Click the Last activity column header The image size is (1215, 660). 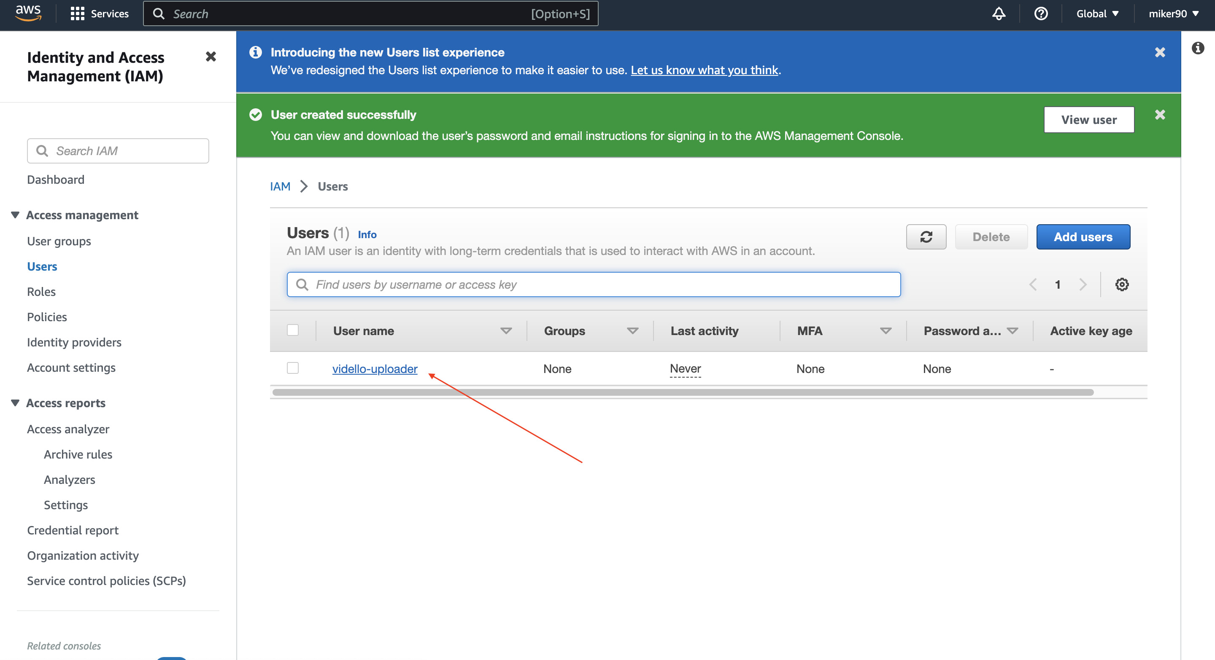(x=704, y=331)
